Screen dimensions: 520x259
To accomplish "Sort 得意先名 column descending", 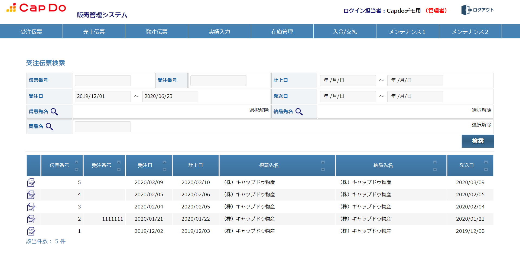I will (323, 170).
